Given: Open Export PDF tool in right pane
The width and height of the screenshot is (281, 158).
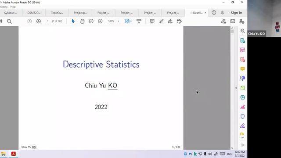Looking at the screenshot, I should click(x=242, y=40).
